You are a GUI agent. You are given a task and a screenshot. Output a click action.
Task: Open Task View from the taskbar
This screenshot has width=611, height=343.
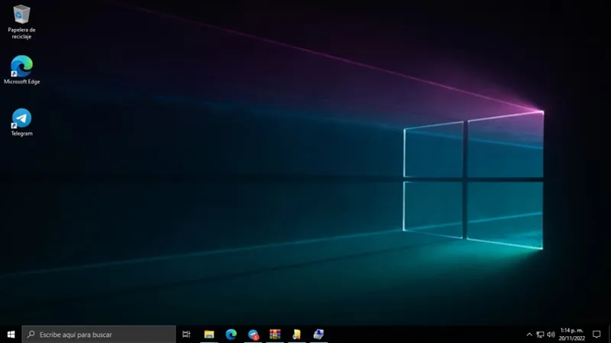point(186,335)
